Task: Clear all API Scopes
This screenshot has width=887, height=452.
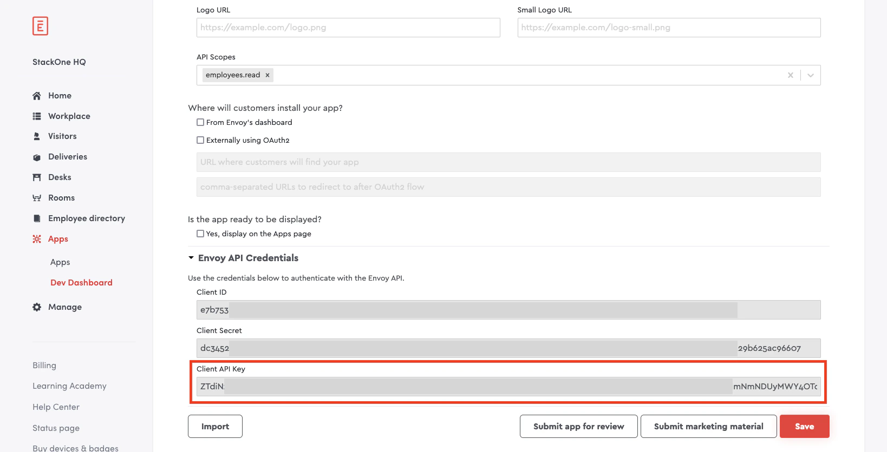Action: 791,75
